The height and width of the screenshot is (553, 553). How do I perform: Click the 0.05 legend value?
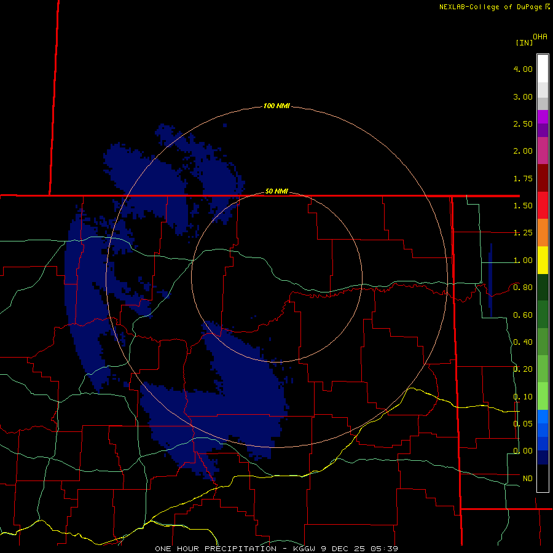pyautogui.click(x=523, y=424)
